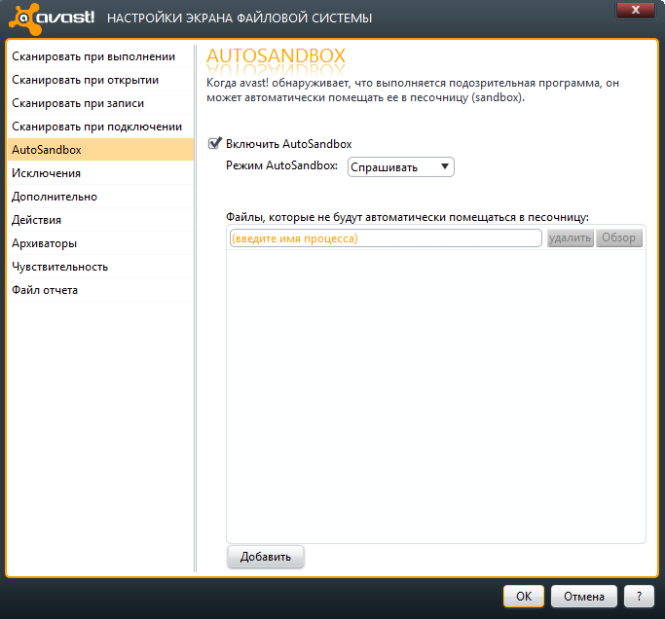The image size is (665, 619).
Task: Go to Файл отчета section
Action: tap(100, 290)
